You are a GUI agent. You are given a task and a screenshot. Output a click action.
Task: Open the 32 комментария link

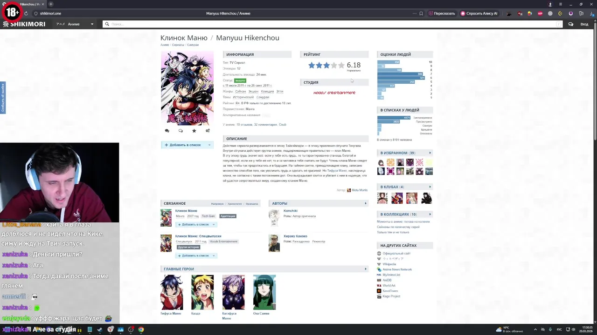point(265,125)
